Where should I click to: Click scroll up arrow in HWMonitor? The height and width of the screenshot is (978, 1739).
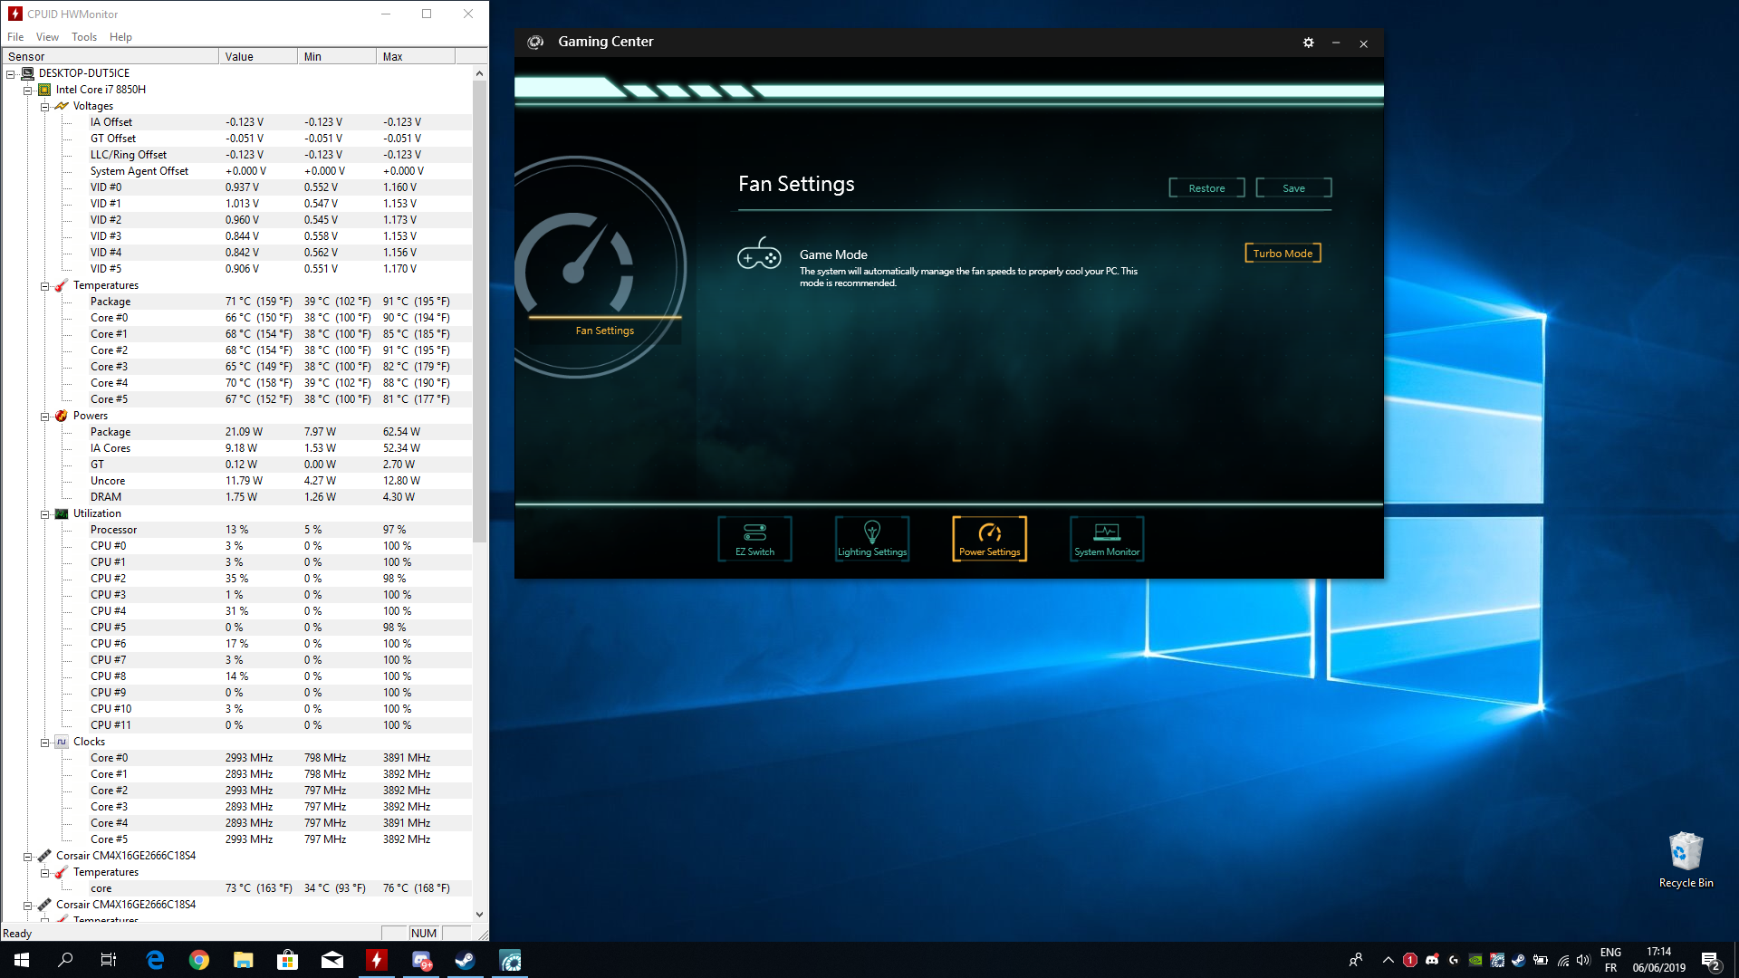[479, 73]
